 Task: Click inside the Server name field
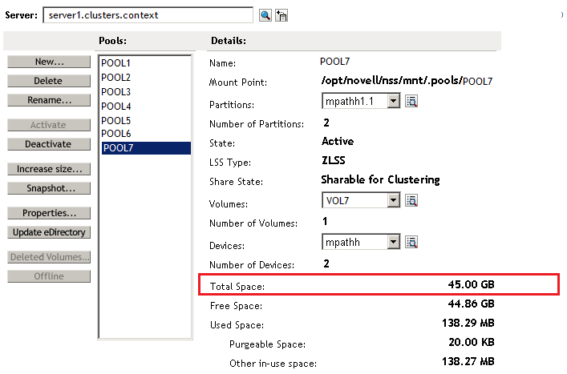pyautogui.click(x=147, y=15)
